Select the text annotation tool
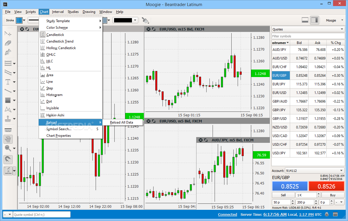Screen dimensions: 348x221 8,82
